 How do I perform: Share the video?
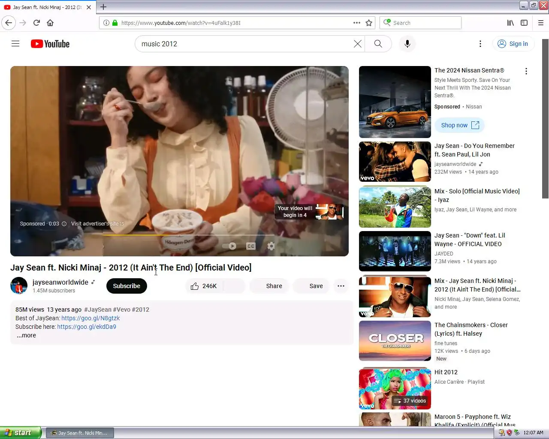click(x=269, y=286)
